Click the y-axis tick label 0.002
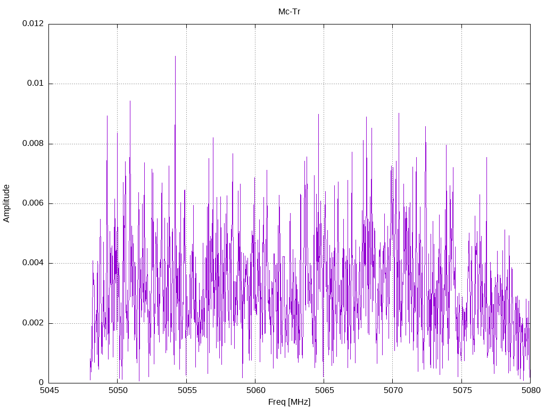Image resolution: width=545 pixels, height=409 pixels. [33, 323]
